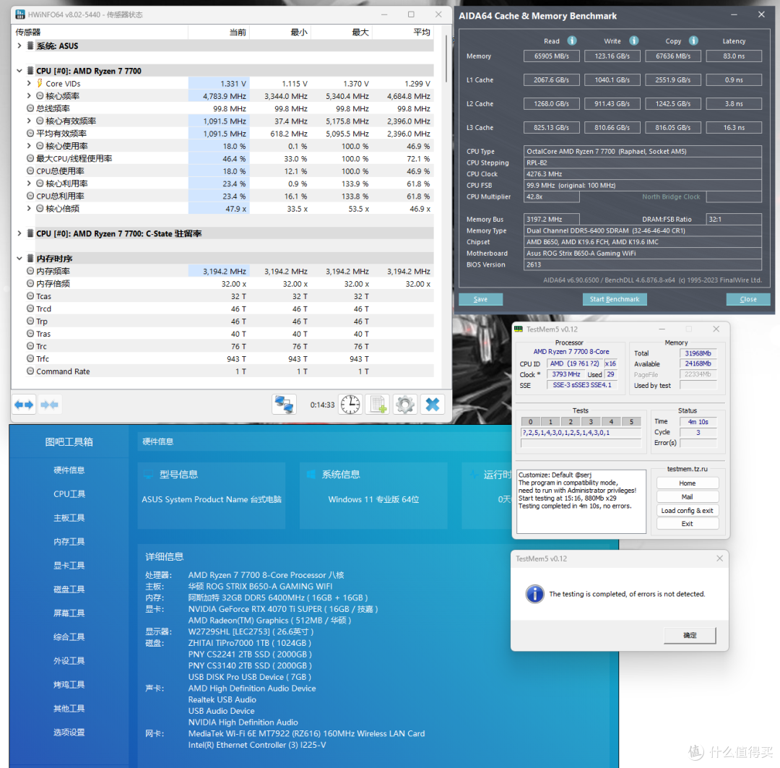Click the Mail button in TestMem5
This screenshot has height=768, width=780.
688,497
